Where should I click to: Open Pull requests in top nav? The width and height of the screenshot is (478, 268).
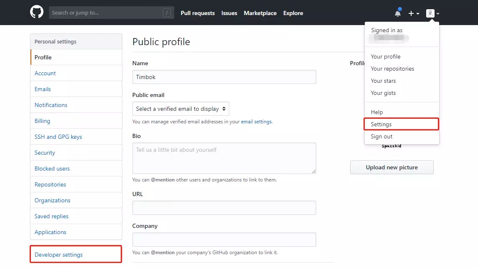(x=198, y=13)
